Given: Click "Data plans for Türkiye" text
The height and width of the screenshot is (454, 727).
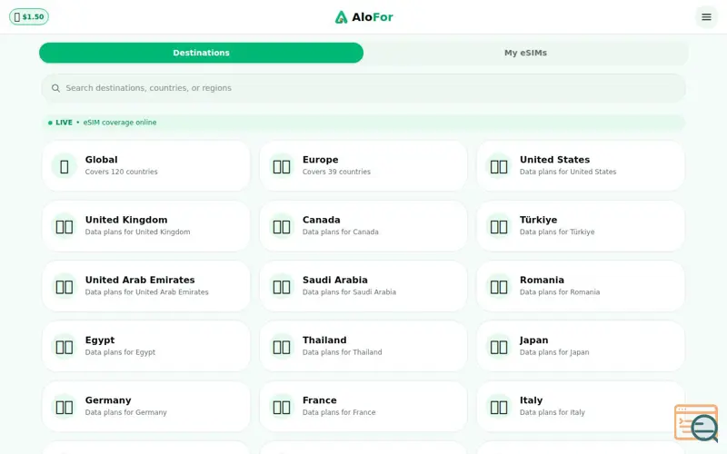Looking at the screenshot, I should tap(557, 232).
